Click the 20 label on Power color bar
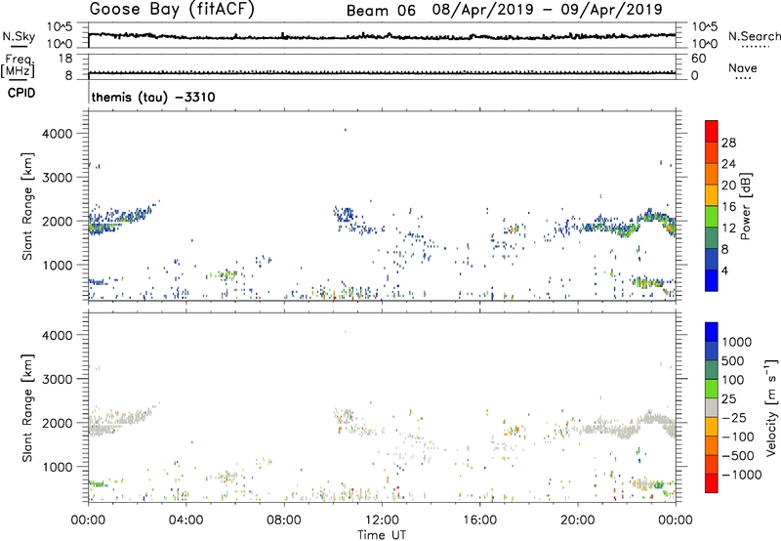The image size is (781, 541). pyautogui.click(x=728, y=186)
